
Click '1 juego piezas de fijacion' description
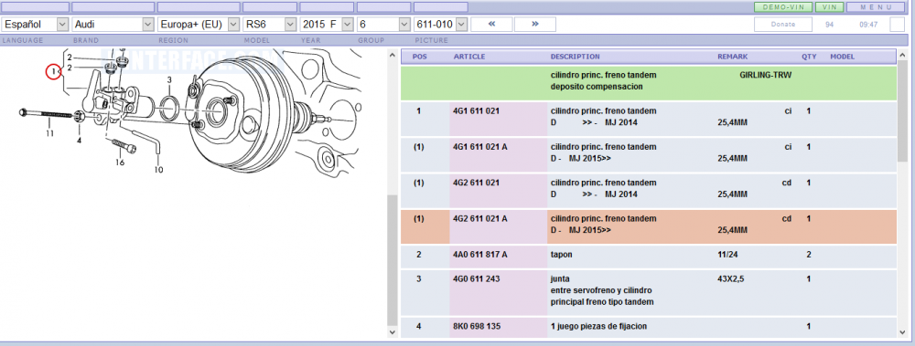(x=598, y=327)
